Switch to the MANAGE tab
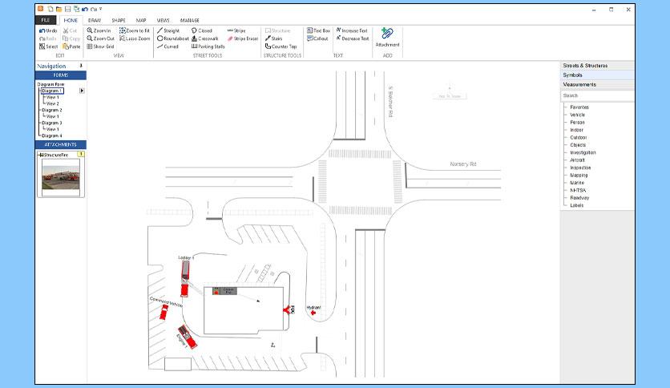670x388 pixels. coord(189,20)
